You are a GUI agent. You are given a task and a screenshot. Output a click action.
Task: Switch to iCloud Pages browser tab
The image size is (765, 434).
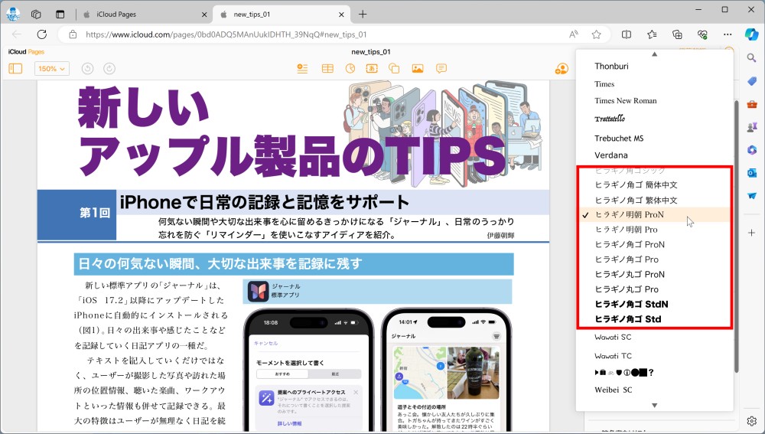click(x=145, y=14)
